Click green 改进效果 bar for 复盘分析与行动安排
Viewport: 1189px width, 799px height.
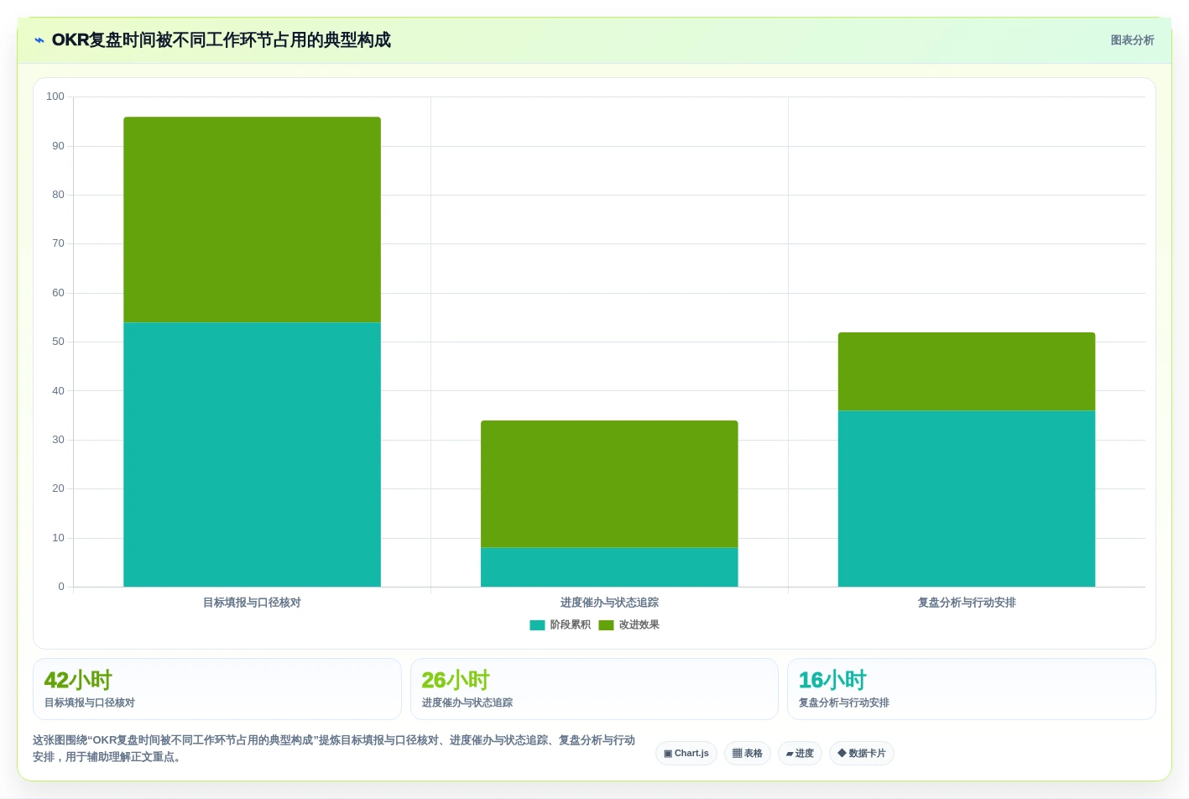pos(967,372)
